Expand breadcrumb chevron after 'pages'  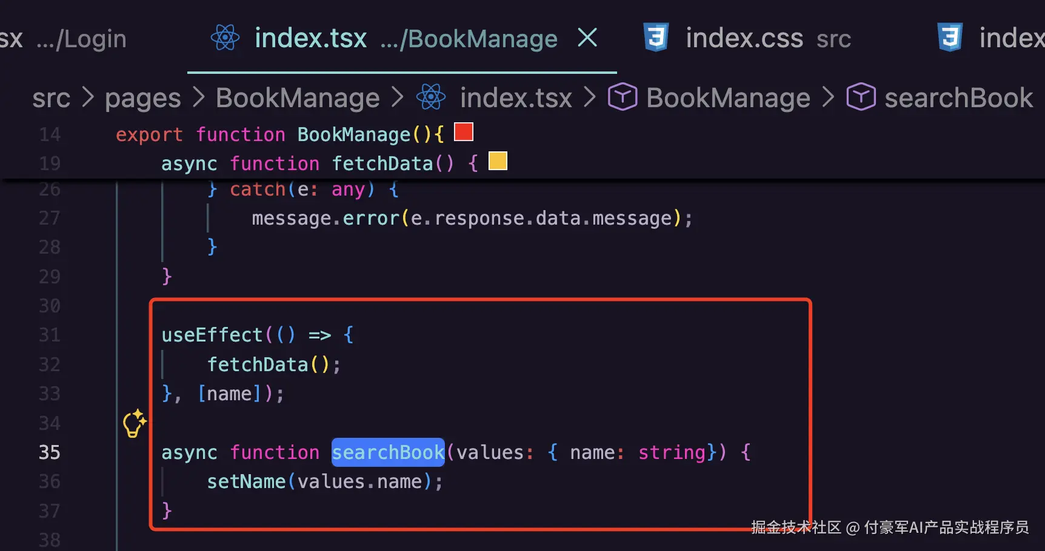[198, 97]
